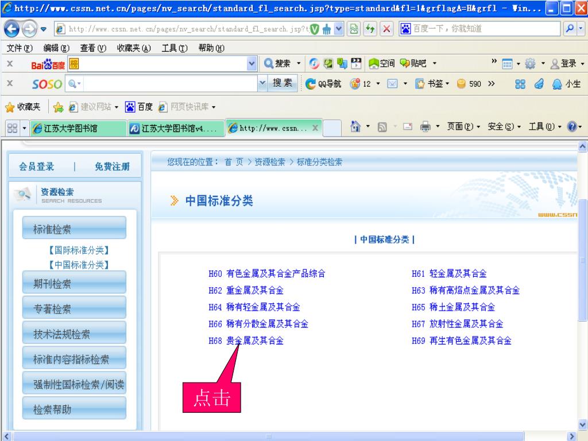
Task: Click the Print icon in command bar
Action: coord(425,127)
